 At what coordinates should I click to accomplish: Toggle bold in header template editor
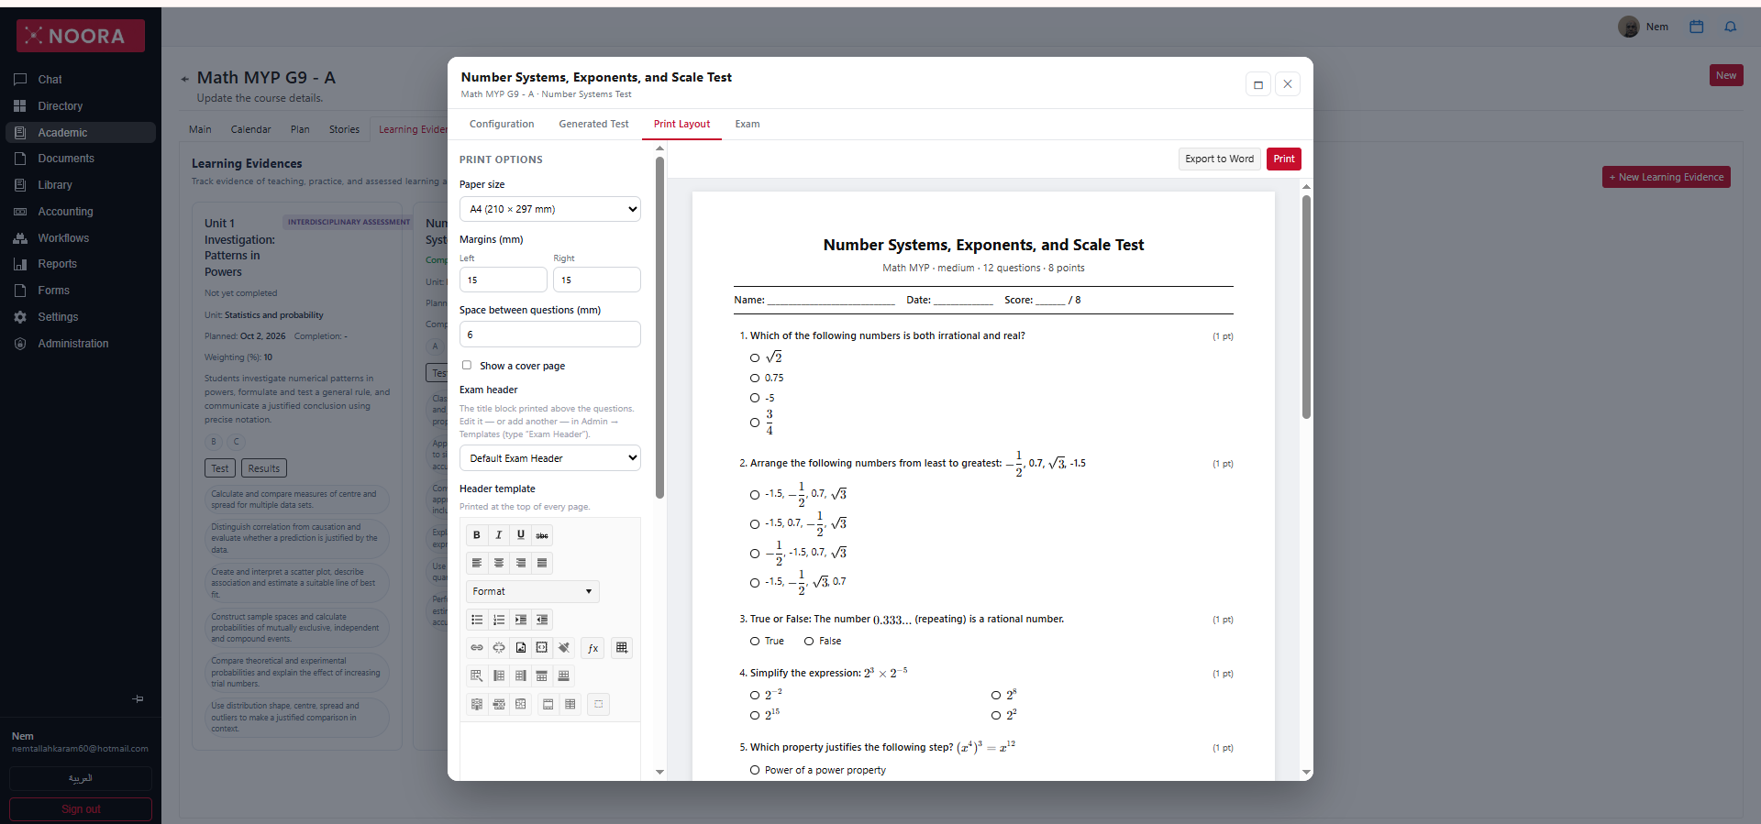point(477,535)
